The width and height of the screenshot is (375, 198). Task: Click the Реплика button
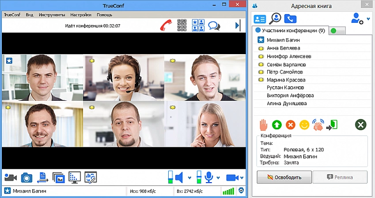pyautogui.click(x=340, y=177)
